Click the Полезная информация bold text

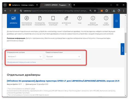16,38
